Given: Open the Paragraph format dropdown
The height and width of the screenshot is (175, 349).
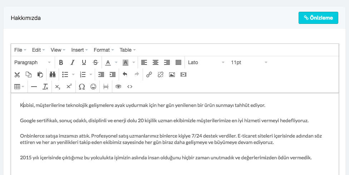Looking at the screenshot, I should 33,62.
